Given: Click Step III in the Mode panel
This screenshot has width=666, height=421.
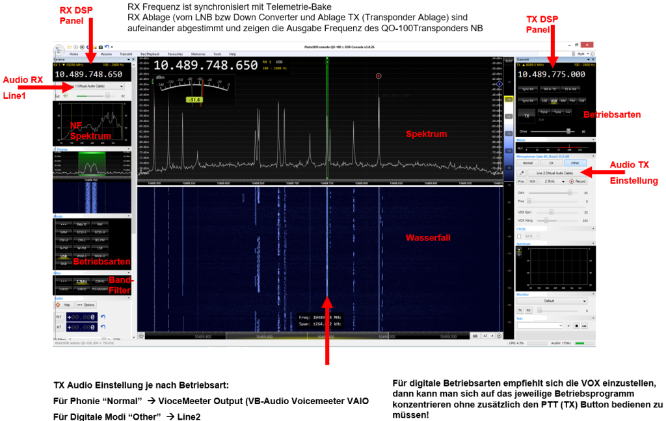Looking at the screenshot, I should click(81, 223).
